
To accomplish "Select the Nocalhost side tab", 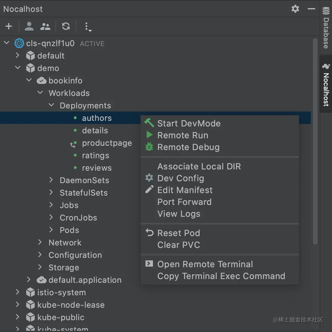I will (x=326, y=85).
